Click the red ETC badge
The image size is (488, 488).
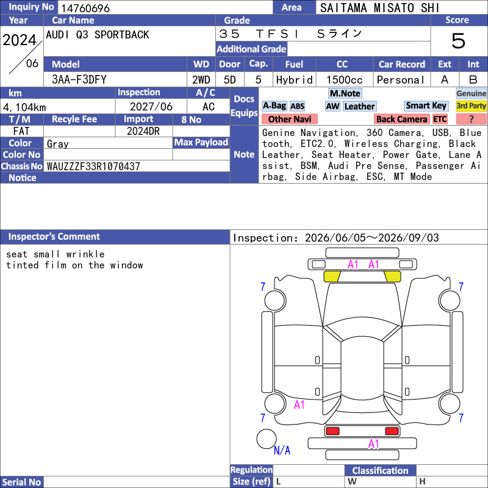tap(440, 119)
